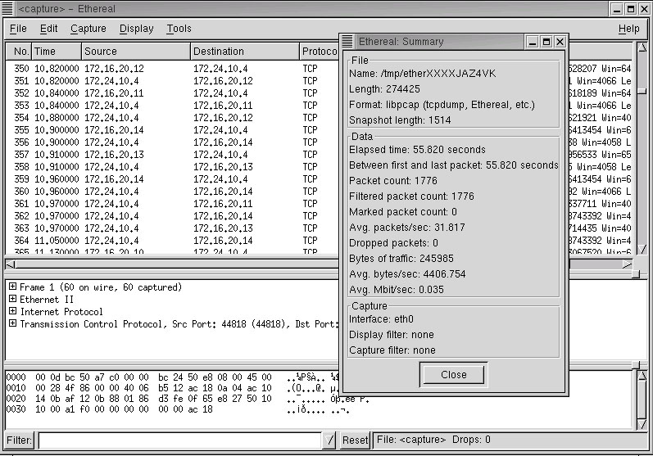Close the Summary dialog via title X
Screen dimensions: 653x456
[560, 42]
